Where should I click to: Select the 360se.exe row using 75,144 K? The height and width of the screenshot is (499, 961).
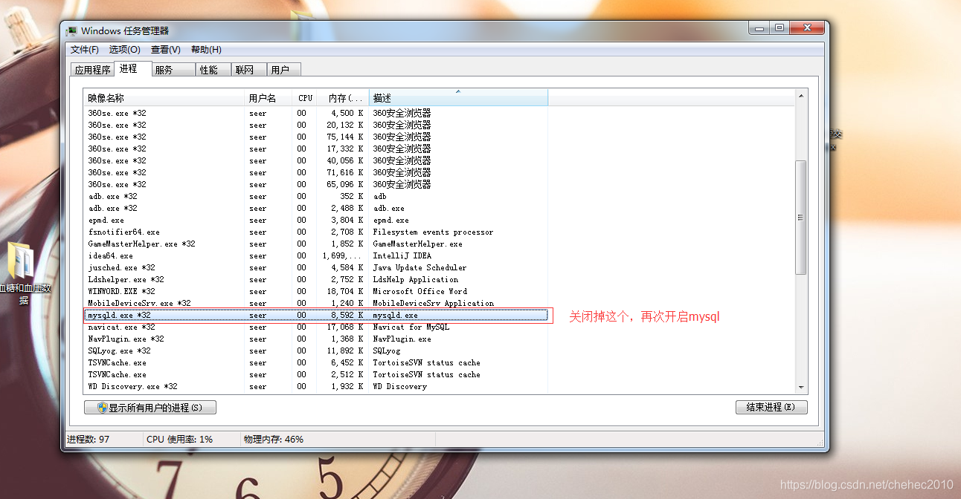click(x=316, y=137)
